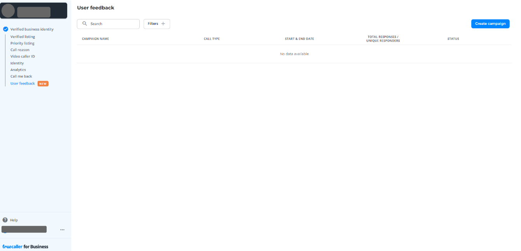521x251 pixels.
Task: Click the 'User feedback' page heading
Action: tap(96, 8)
